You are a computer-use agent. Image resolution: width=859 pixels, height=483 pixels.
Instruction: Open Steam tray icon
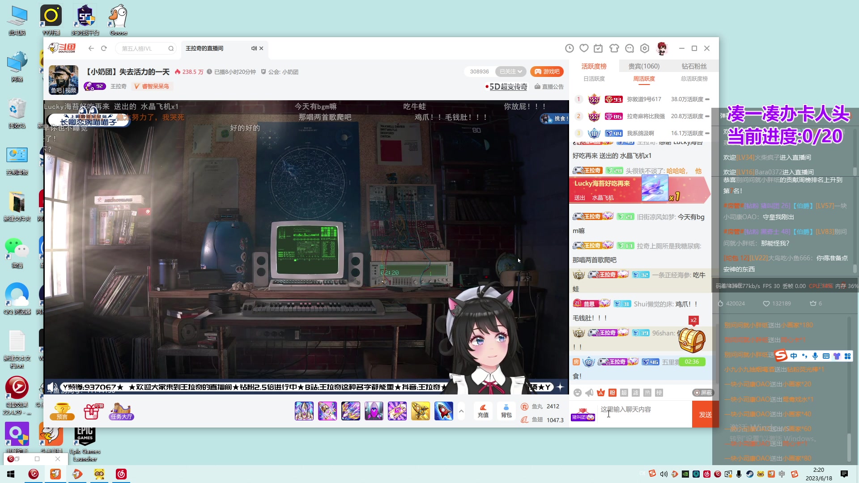click(x=750, y=474)
